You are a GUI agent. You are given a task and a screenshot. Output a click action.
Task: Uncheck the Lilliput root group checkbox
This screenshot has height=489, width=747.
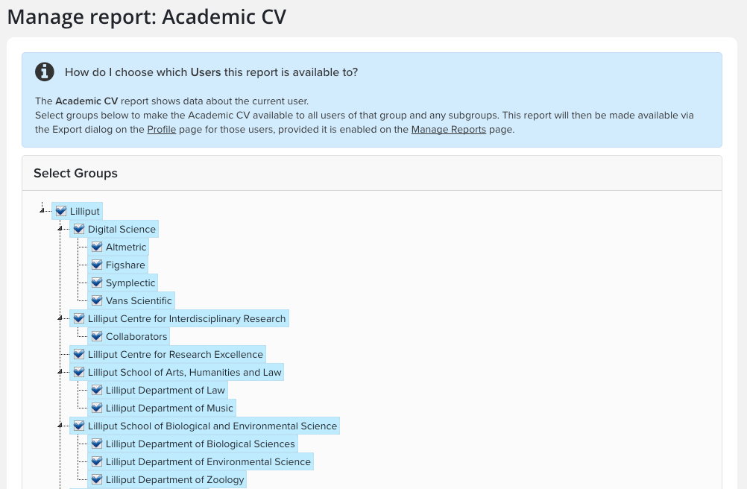tap(61, 212)
